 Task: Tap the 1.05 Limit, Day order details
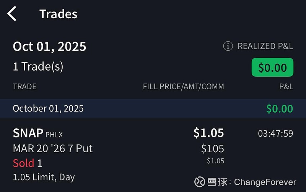point(44,177)
